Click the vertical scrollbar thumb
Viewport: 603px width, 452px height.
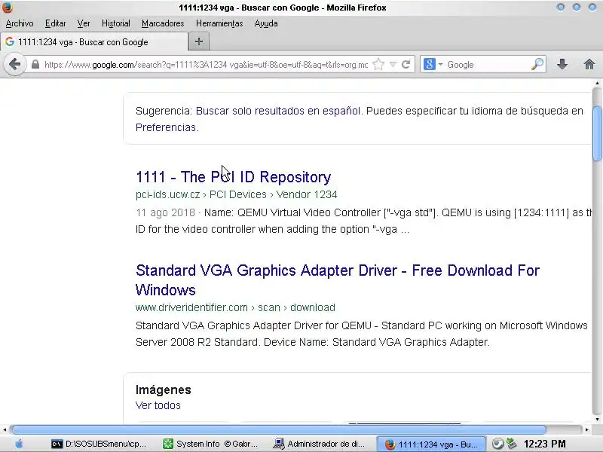tap(597, 133)
